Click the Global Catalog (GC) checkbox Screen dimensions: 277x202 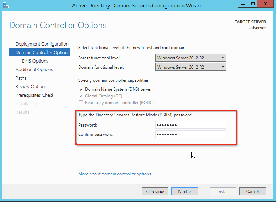click(81, 96)
